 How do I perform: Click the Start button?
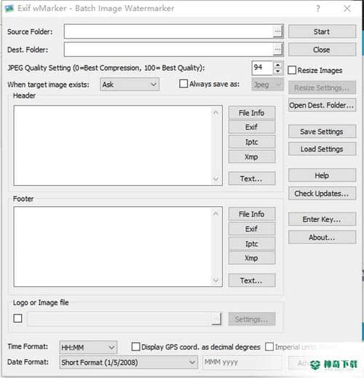coord(322,31)
